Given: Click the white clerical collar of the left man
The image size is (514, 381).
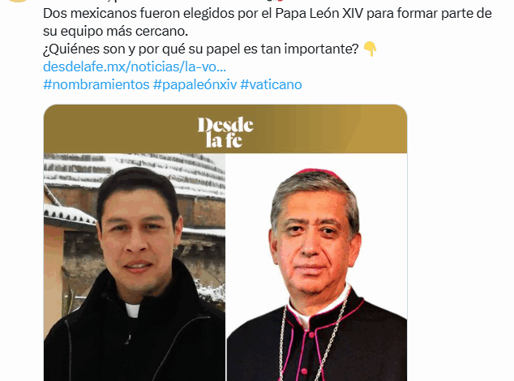Looking at the screenshot, I should pyautogui.click(x=133, y=310).
